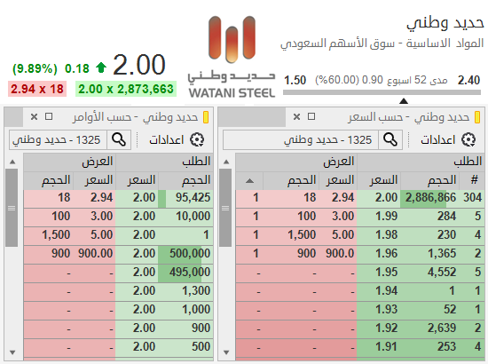The height and width of the screenshot is (364, 488).
Task: Open settings gear in By Orders panel
Action: point(197,139)
